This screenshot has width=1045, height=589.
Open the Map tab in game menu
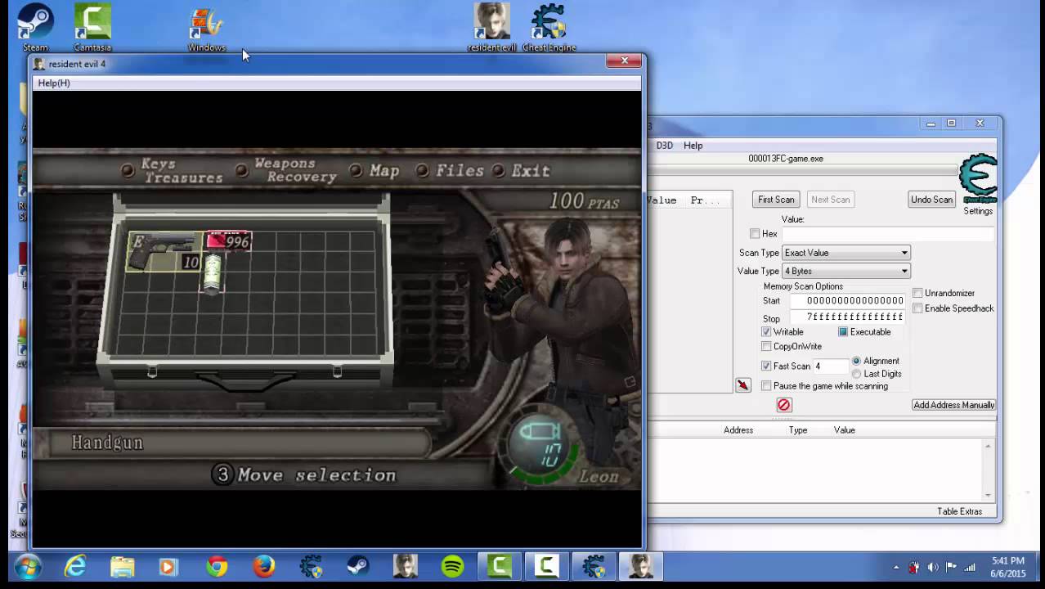coord(375,170)
